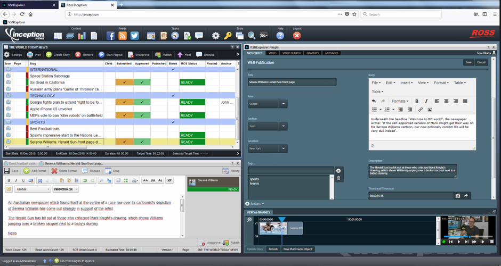Click New Multimedia Object button
This screenshot has height=266, width=501.
[x=297, y=249]
